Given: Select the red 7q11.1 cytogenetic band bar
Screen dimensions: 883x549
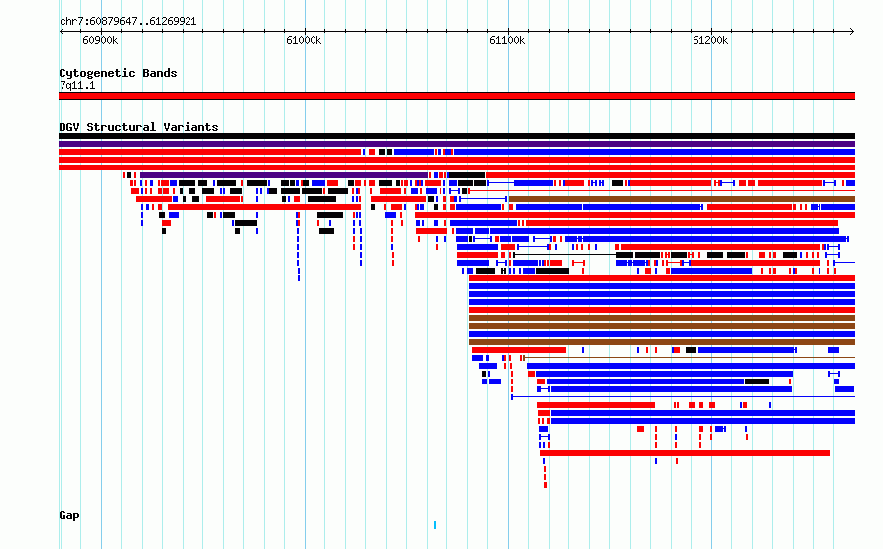Looking at the screenshot, I should pyautogui.click(x=456, y=96).
